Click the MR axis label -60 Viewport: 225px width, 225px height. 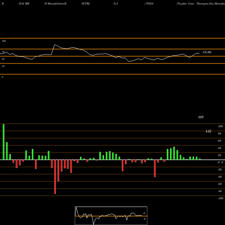point(220,184)
